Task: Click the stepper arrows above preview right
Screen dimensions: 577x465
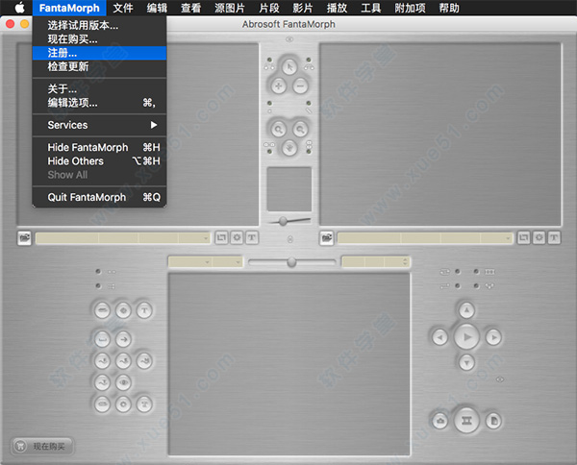Action: pos(405,262)
